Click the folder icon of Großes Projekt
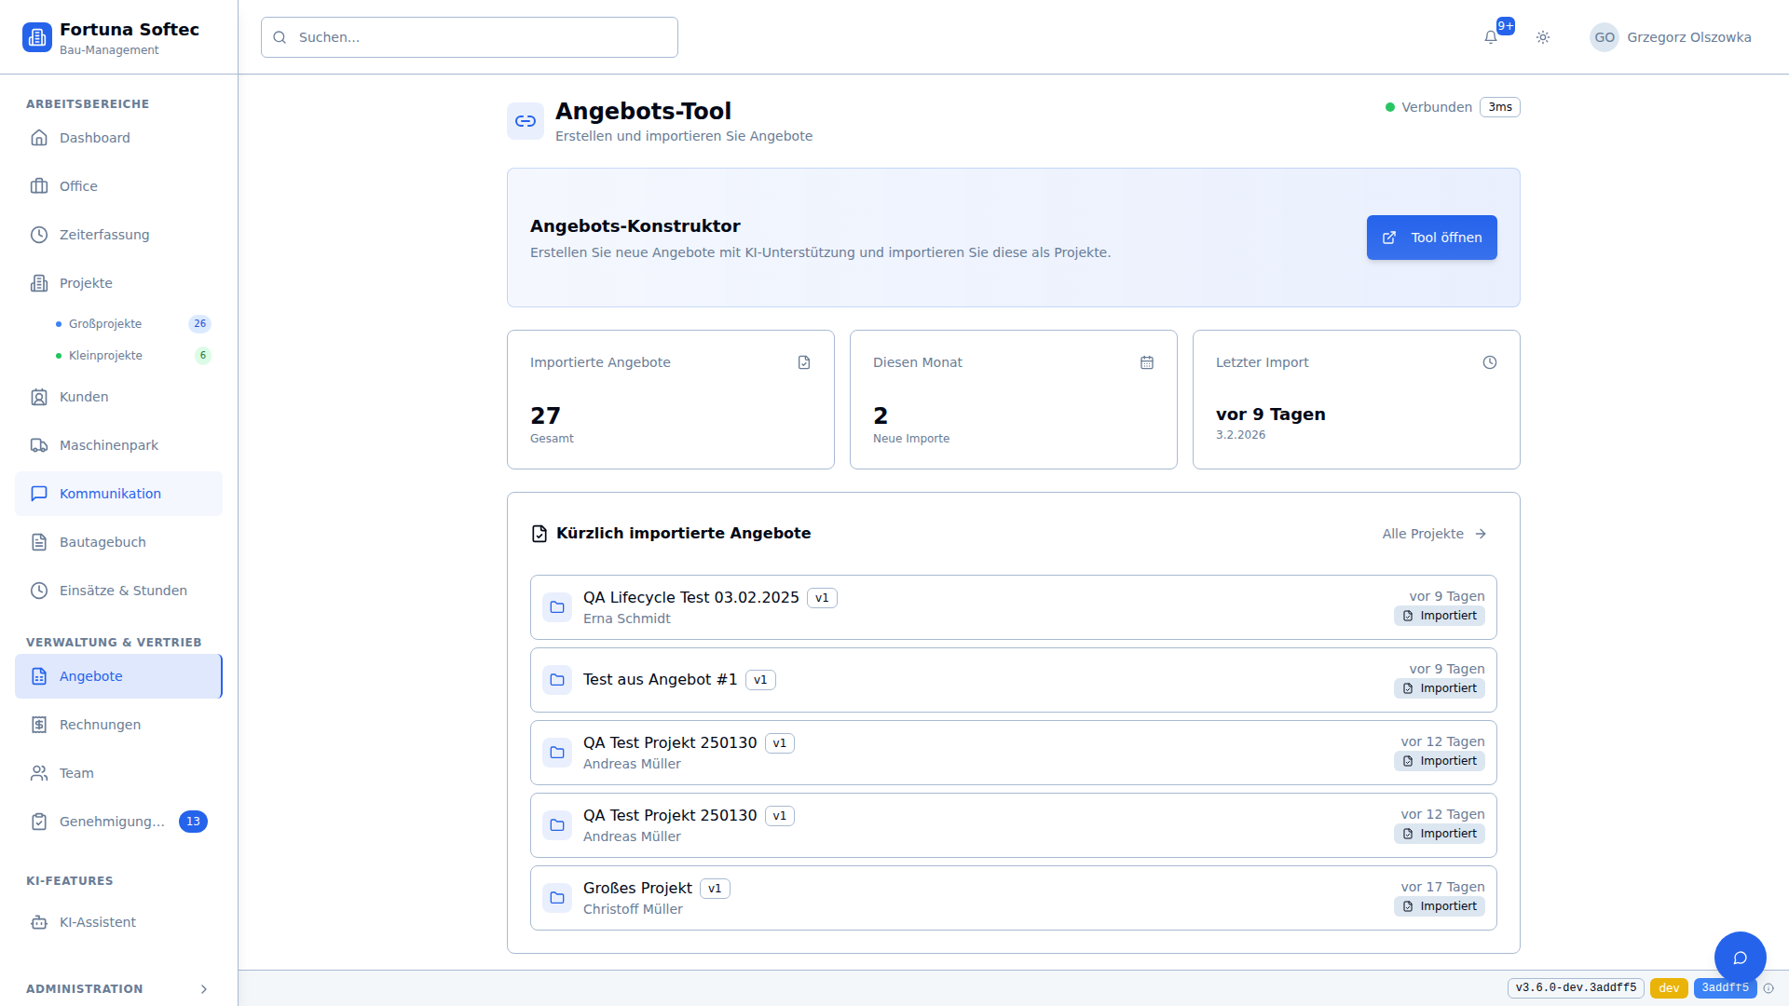 [x=557, y=898]
